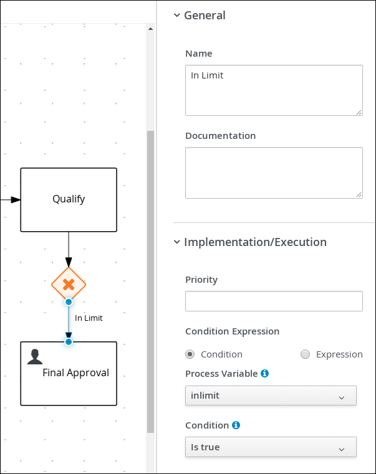Open the Condition 'Is true' dropdown
The image size is (376, 474).
click(271, 447)
